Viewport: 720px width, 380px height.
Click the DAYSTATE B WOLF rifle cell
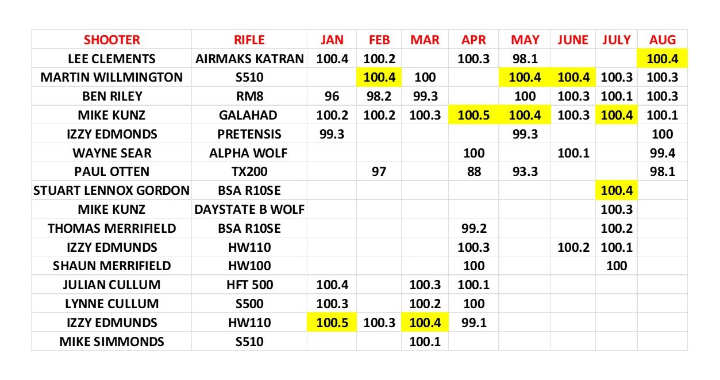(x=249, y=210)
